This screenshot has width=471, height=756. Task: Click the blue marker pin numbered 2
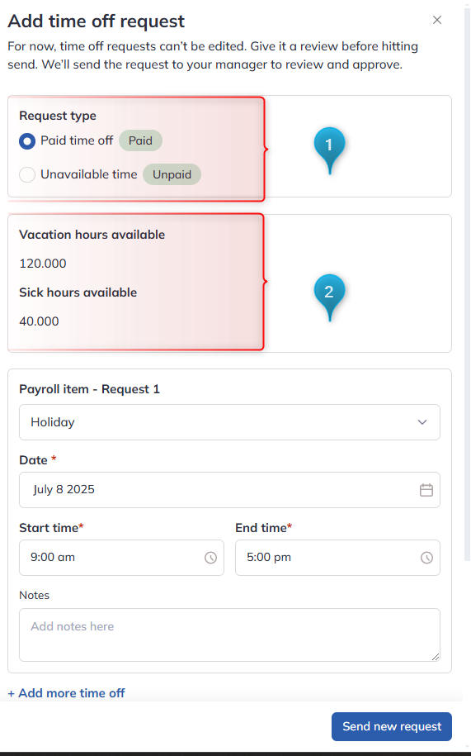coord(330,296)
